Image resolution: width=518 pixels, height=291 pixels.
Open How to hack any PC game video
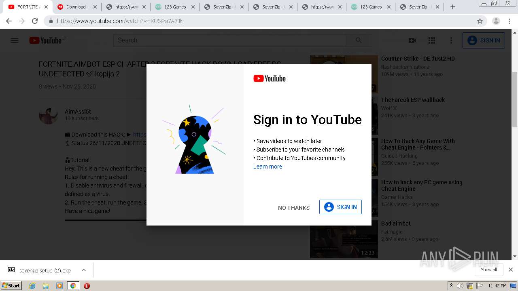pos(422,186)
